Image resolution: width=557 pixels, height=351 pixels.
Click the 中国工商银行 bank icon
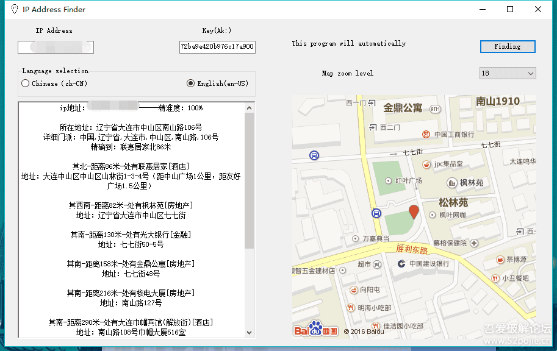click(x=426, y=135)
